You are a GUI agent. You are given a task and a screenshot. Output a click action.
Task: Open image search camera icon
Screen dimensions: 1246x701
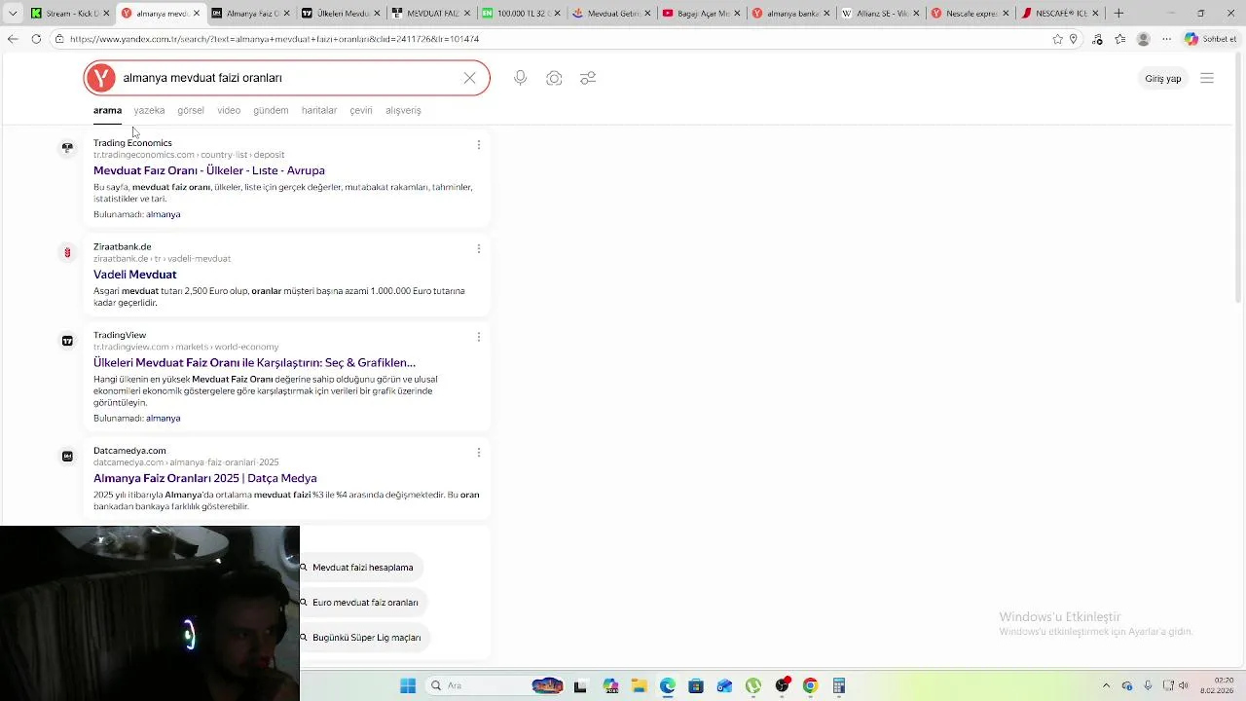click(554, 78)
